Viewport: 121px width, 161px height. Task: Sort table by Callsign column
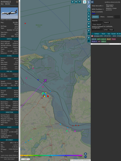[x=97, y=34]
